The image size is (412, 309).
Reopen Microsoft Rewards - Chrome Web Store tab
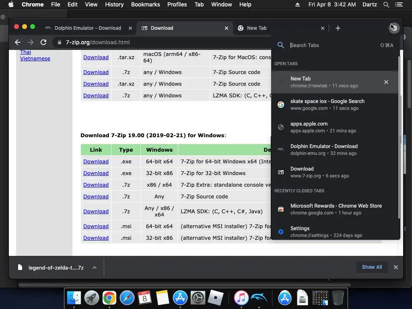[335, 209]
